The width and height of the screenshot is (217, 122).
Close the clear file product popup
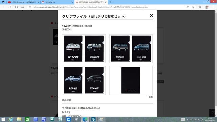(151, 15)
